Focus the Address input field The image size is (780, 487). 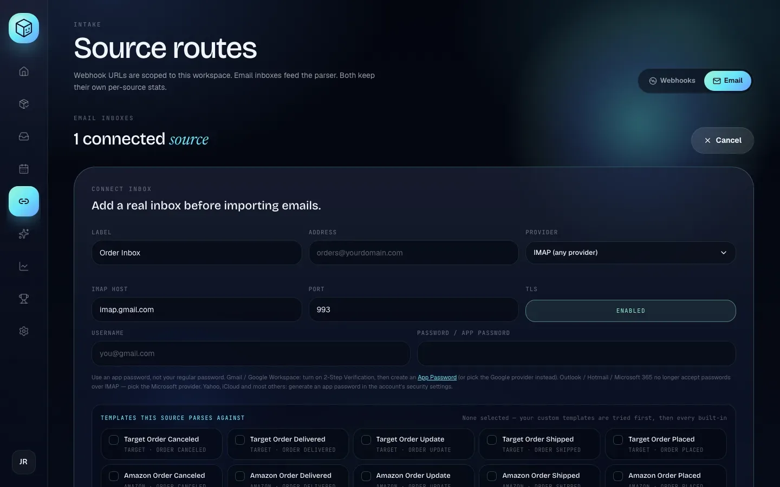(x=413, y=253)
